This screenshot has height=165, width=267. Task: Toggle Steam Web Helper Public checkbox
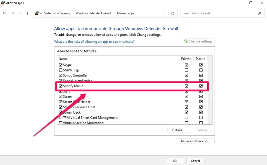[x=201, y=102]
